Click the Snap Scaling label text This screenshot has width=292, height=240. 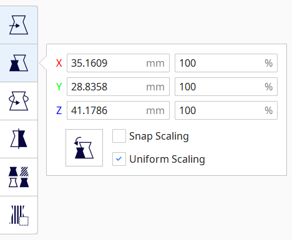point(159,137)
